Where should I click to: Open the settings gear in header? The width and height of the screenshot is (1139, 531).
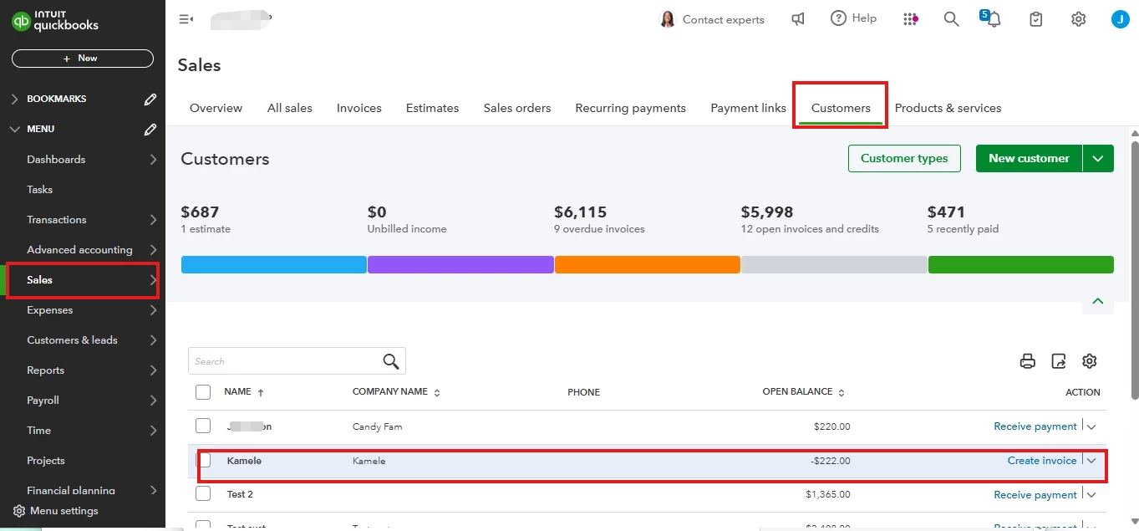pyautogui.click(x=1079, y=19)
